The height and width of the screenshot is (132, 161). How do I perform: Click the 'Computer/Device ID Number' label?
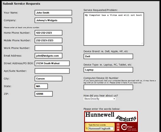[x=101, y=78]
